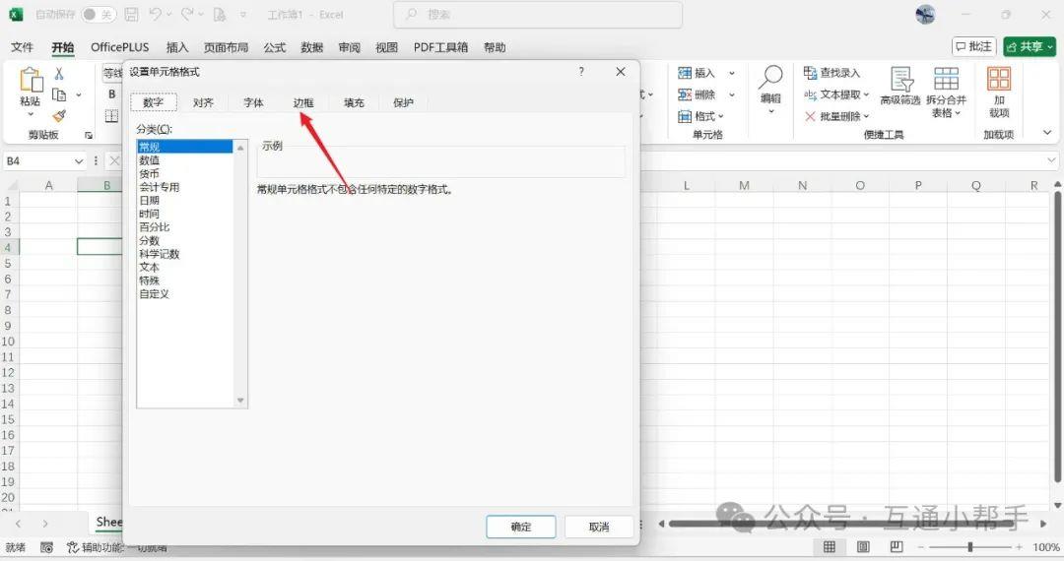Click the Bold B button
Screen dimensions: 1064x561
click(112, 94)
